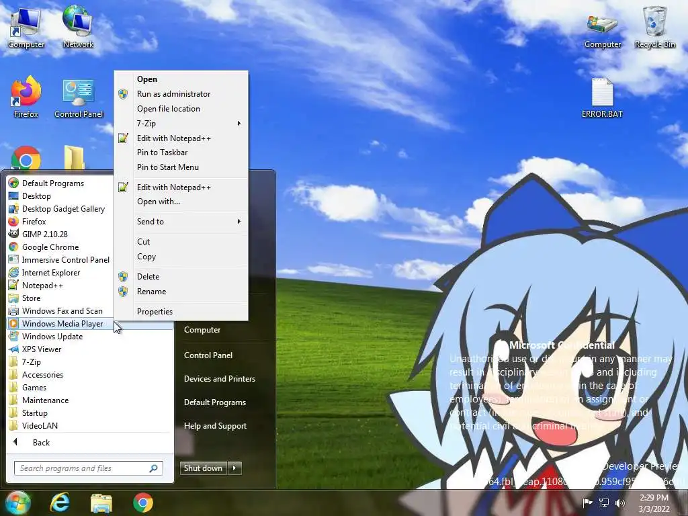Open File Explorer from the taskbar
This screenshot has width=688, height=516.
101,503
